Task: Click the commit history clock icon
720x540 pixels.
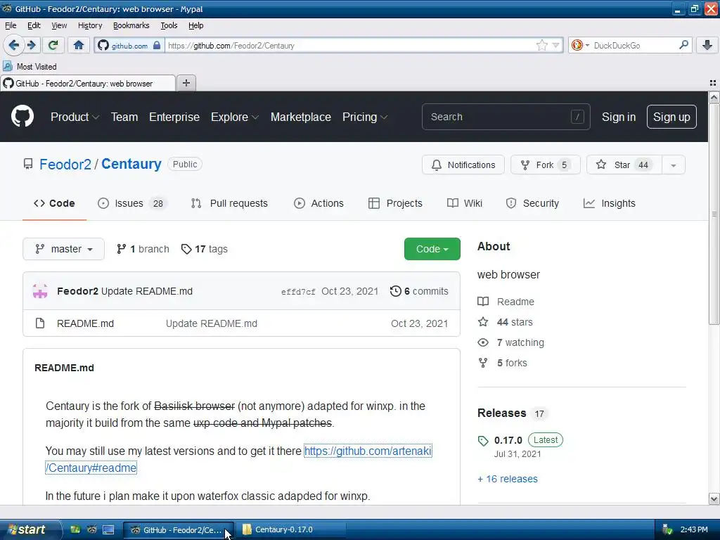Action: (x=395, y=291)
